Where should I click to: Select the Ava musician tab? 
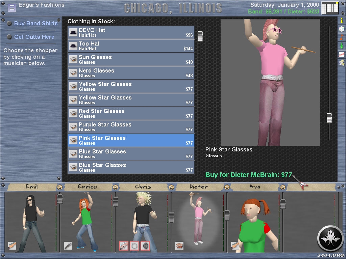tap(254, 187)
